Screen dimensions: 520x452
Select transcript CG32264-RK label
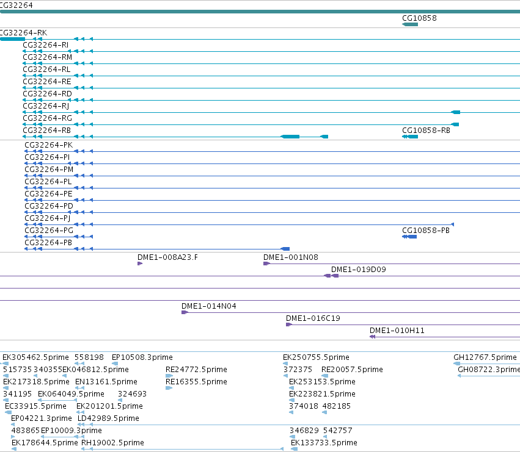coord(23,33)
